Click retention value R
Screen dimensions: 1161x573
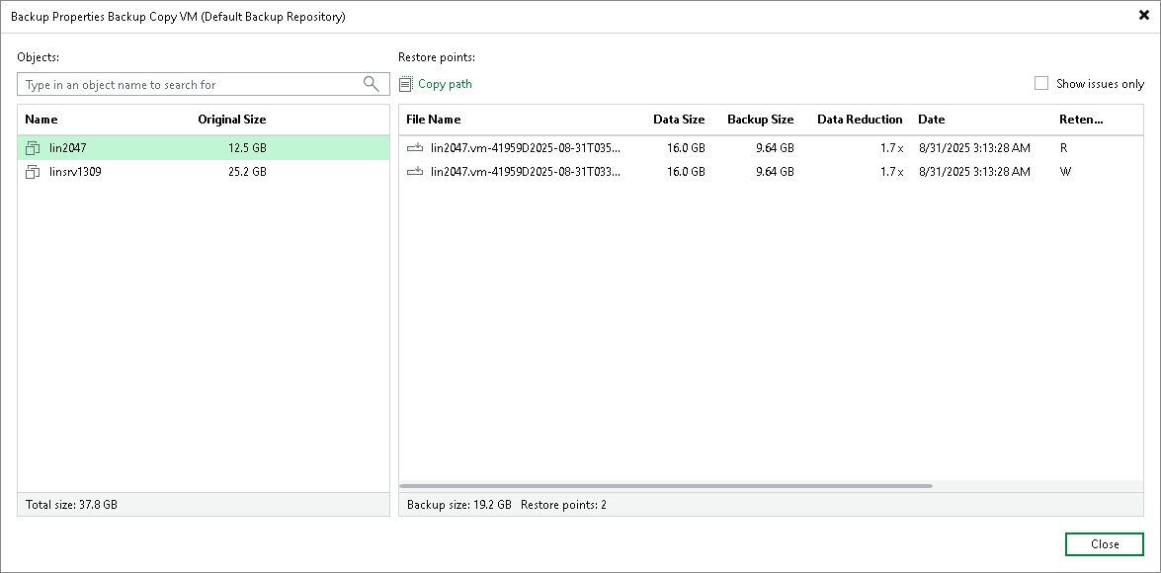pos(1064,148)
